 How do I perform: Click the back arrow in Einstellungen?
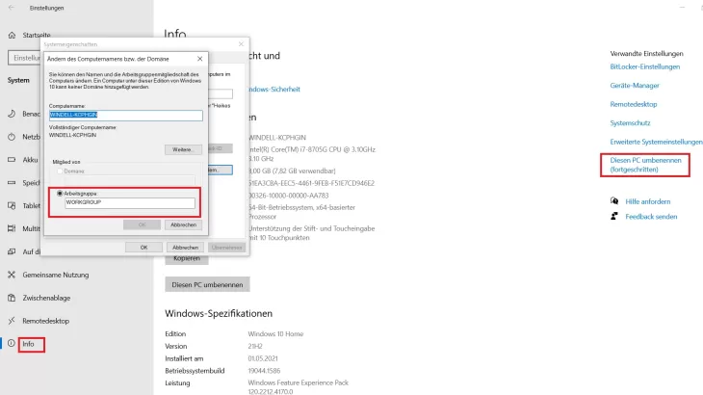point(12,7)
